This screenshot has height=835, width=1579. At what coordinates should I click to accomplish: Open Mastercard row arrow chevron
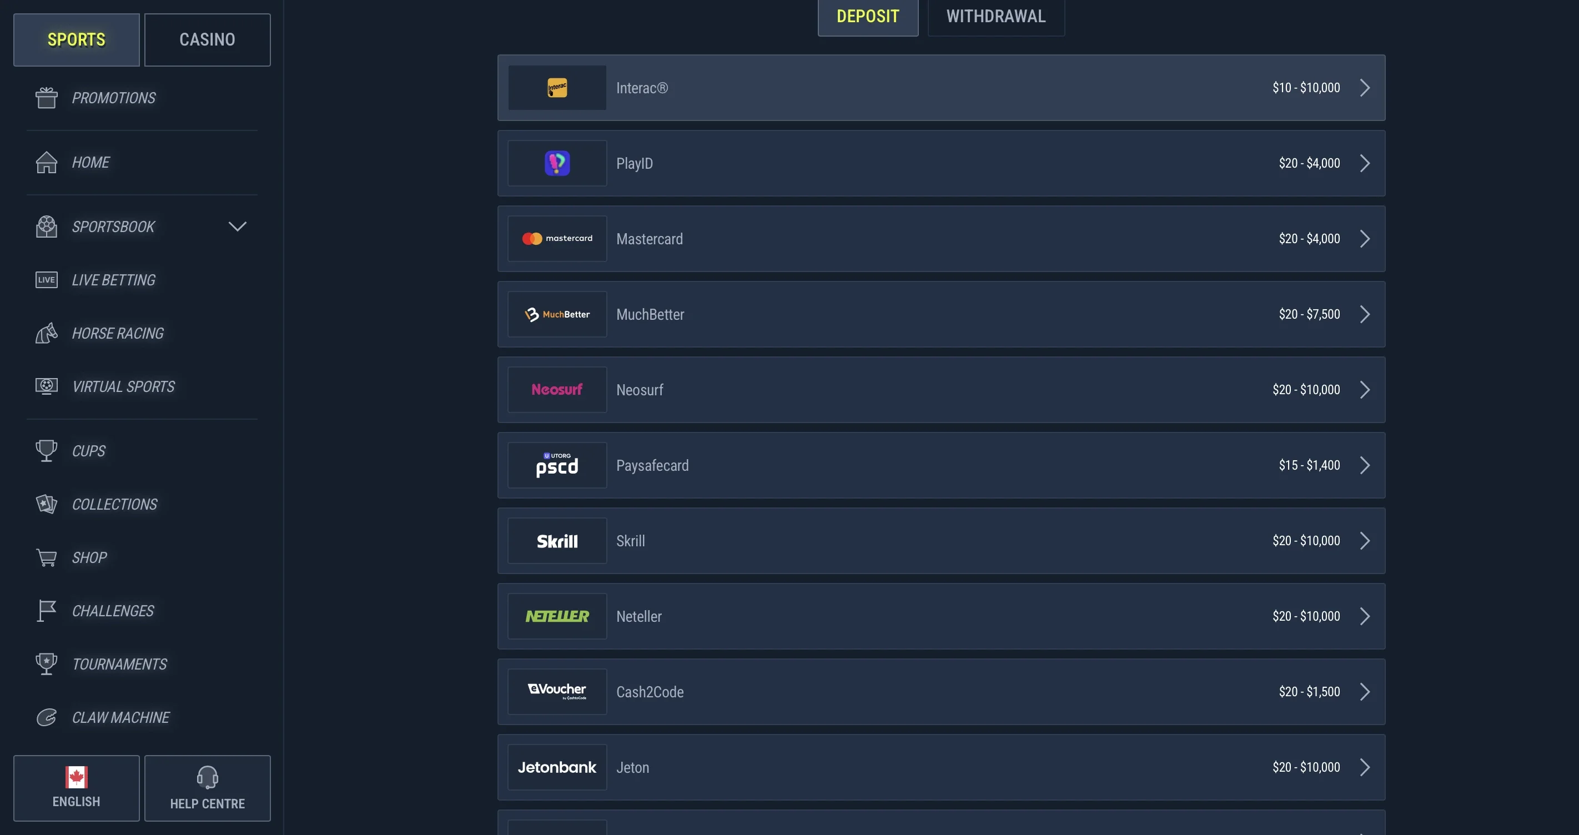tap(1365, 239)
